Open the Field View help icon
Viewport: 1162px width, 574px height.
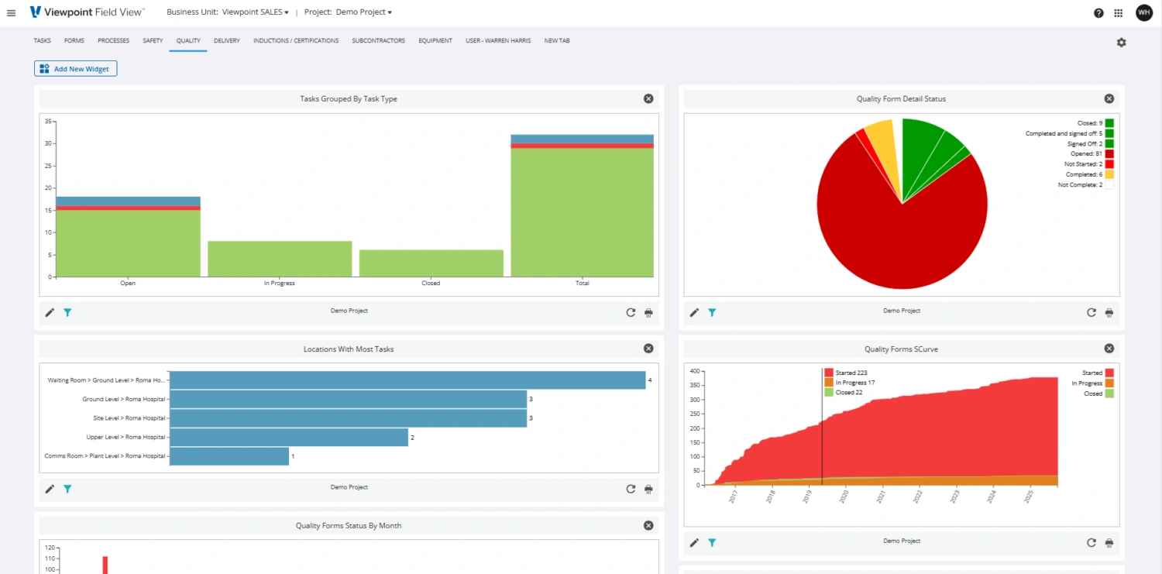point(1098,12)
